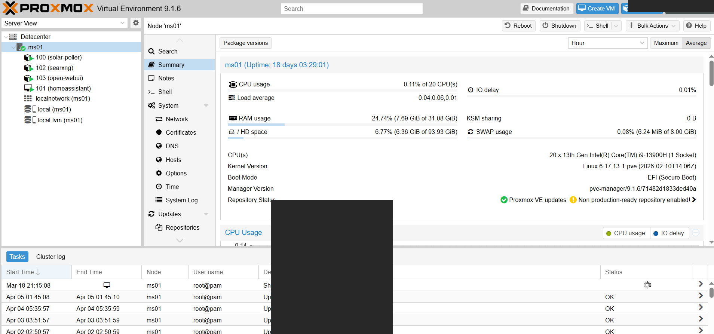This screenshot has width=714, height=334.
Task: Switch graphs to Average
Action: pos(696,43)
